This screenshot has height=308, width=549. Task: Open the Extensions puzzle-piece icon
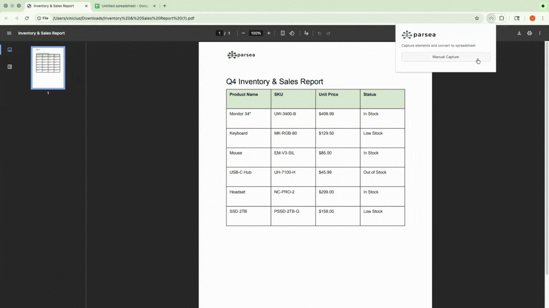pyautogui.click(x=501, y=18)
